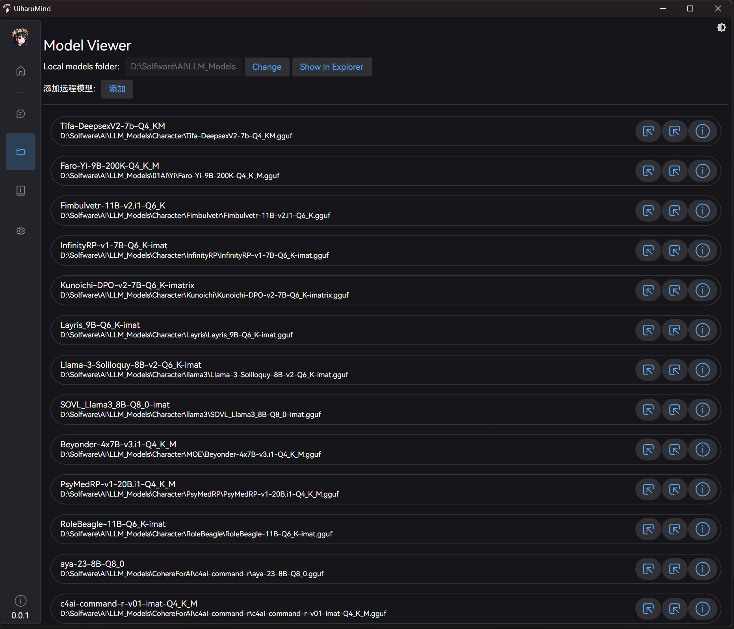The height and width of the screenshot is (629, 734).
Task: Click the 添加 remote model button
Action: point(117,89)
